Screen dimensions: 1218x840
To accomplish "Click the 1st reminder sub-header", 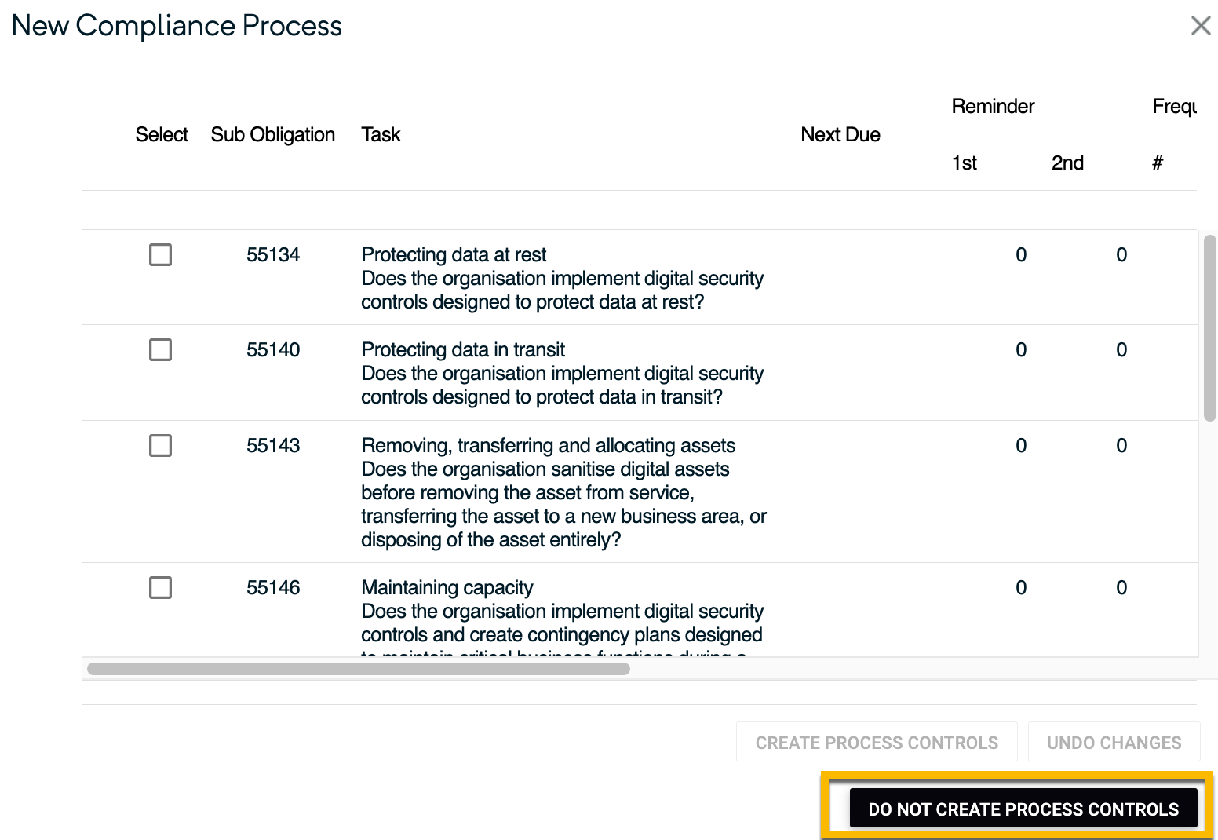I will point(964,163).
